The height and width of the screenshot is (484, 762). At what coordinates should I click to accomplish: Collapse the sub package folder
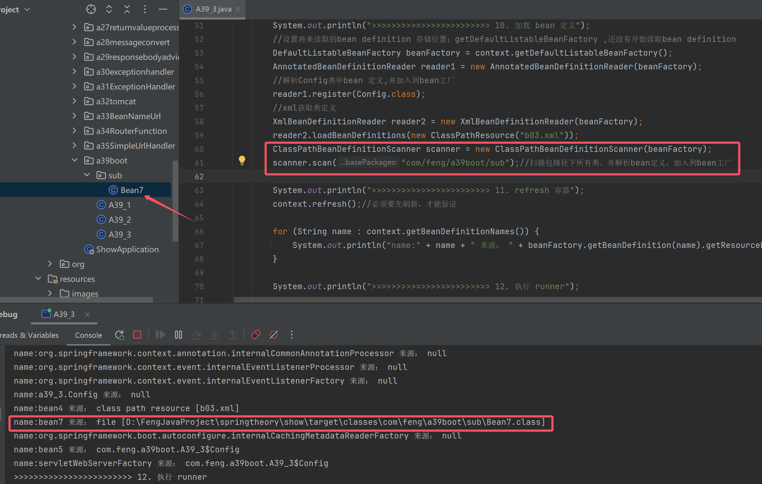(87, 175)
